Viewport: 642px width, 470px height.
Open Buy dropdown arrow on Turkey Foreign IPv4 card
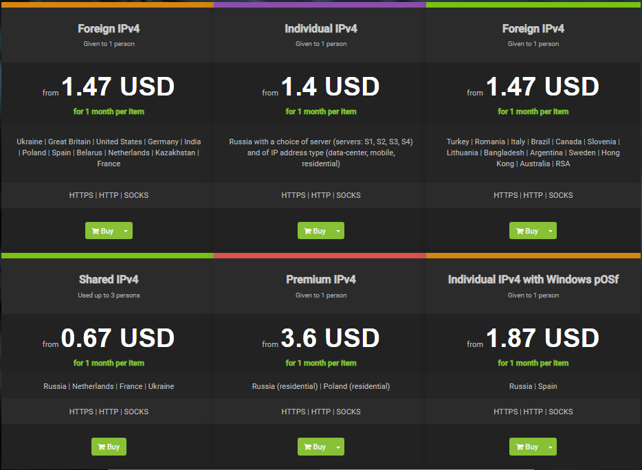click(x=551, y=231)
